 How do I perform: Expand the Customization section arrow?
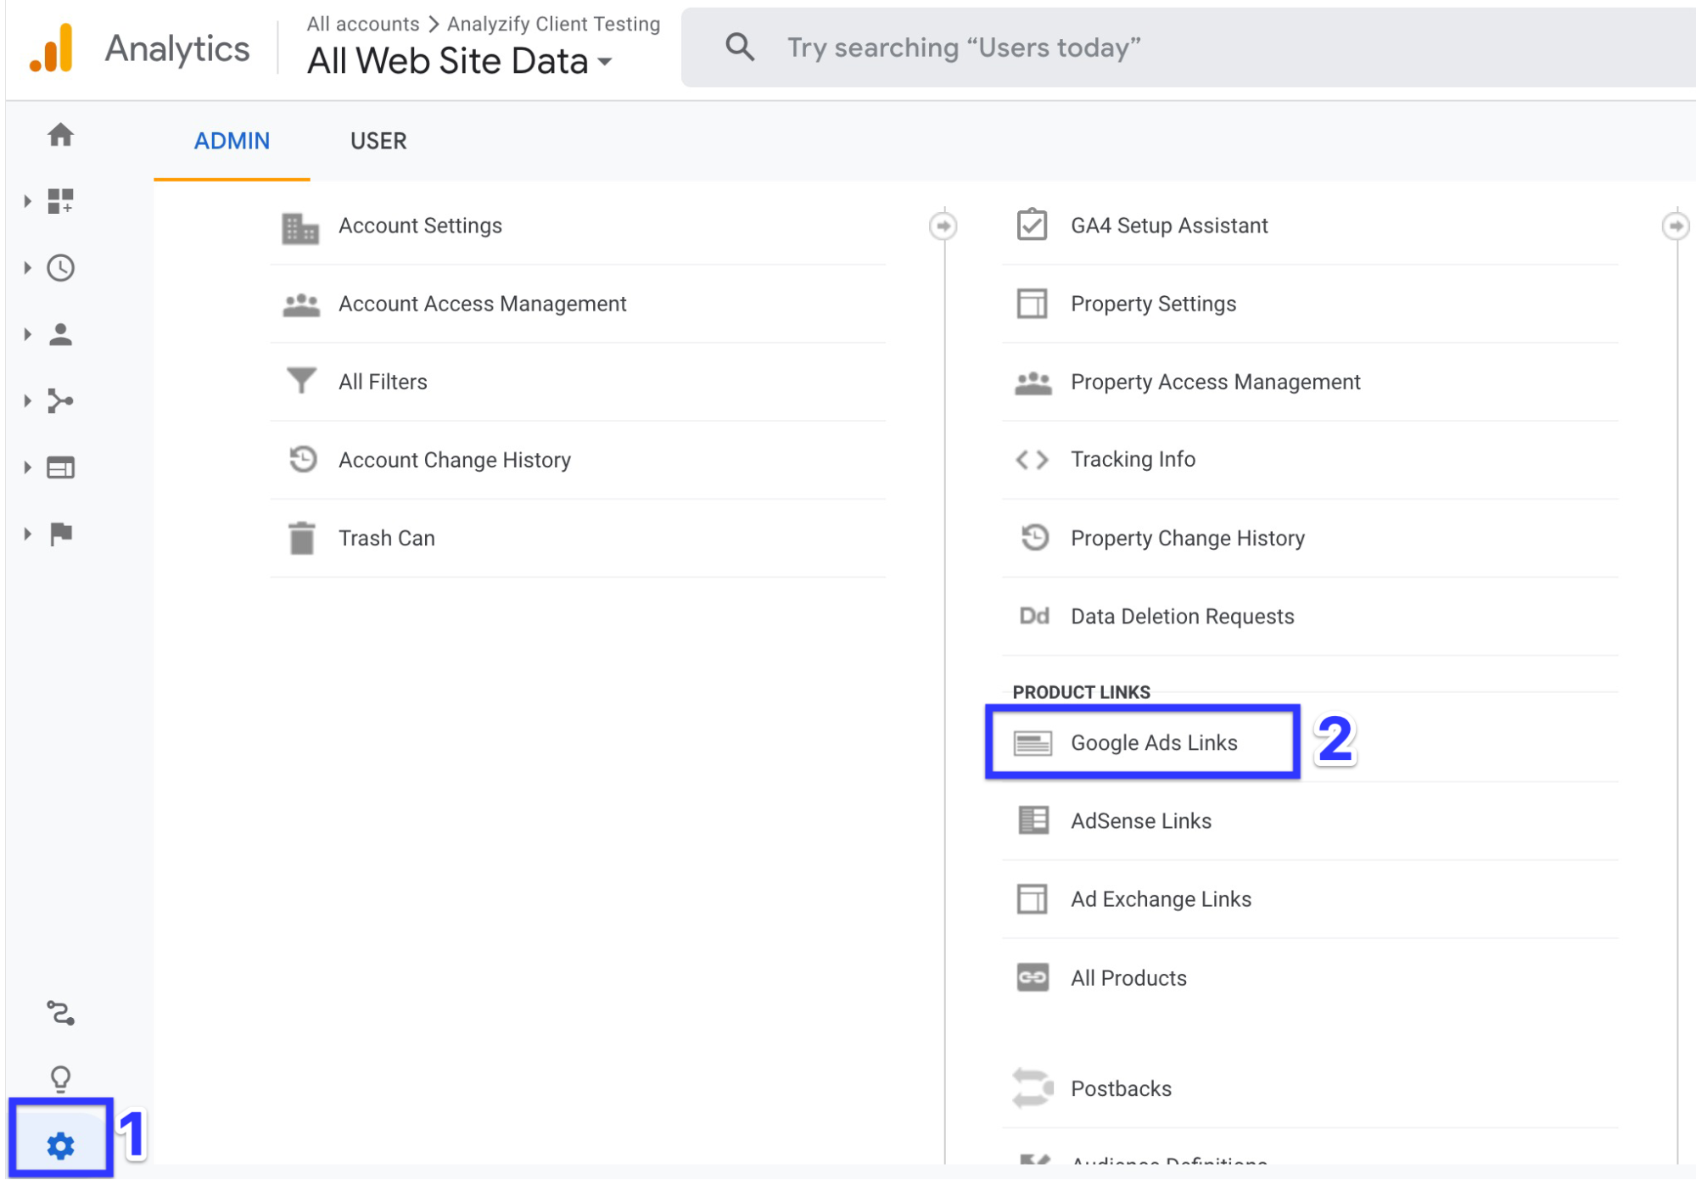coord(28,201)
